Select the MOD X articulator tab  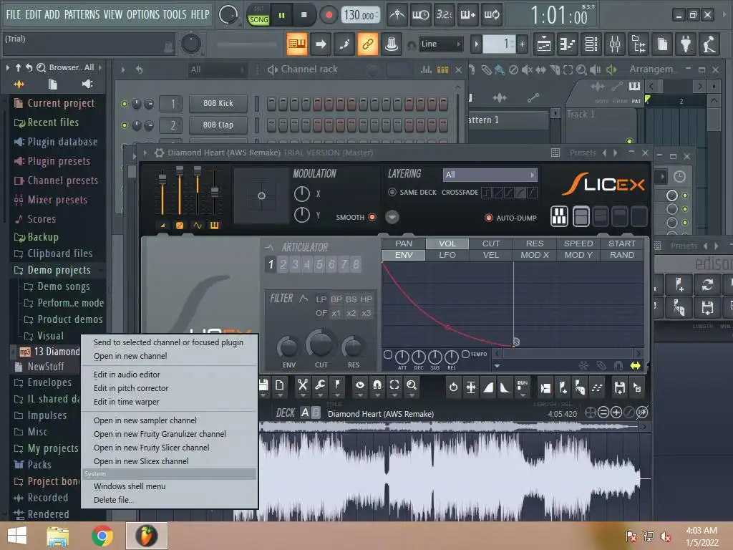pos(535,255)
